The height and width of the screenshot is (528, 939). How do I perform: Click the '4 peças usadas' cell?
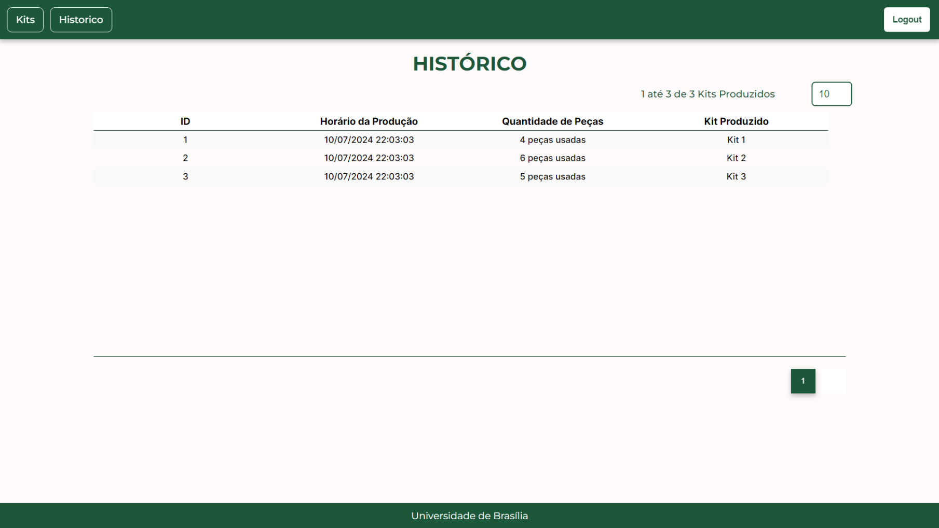tap(552, 140)
